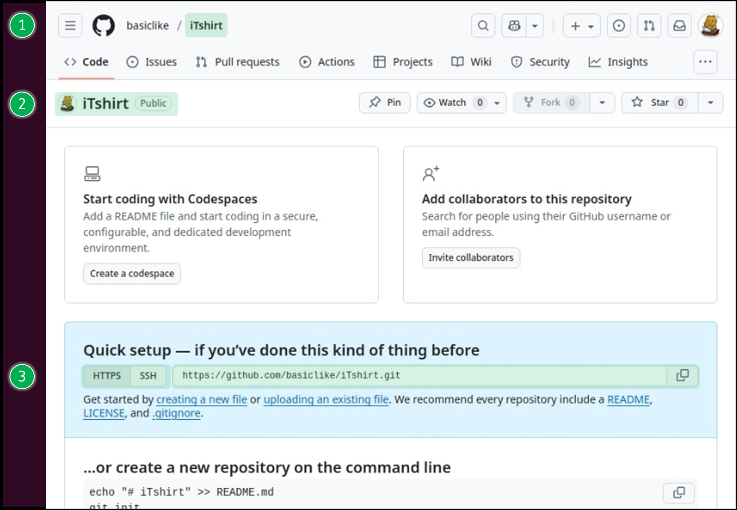737x510 pixels.
Task: Open the hamburger navigation menu
Action: 70,25
